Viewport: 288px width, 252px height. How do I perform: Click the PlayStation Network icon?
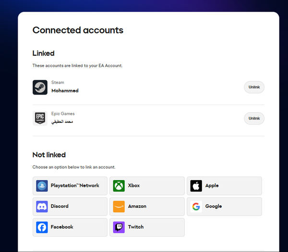42,186
